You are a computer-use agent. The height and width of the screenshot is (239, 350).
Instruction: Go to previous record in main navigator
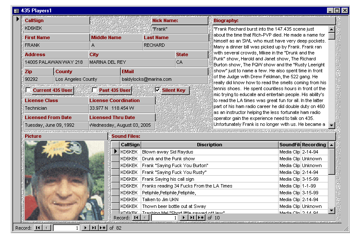coord(47,228)
